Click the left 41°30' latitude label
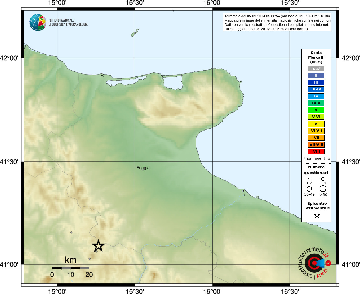 point(9,162)
